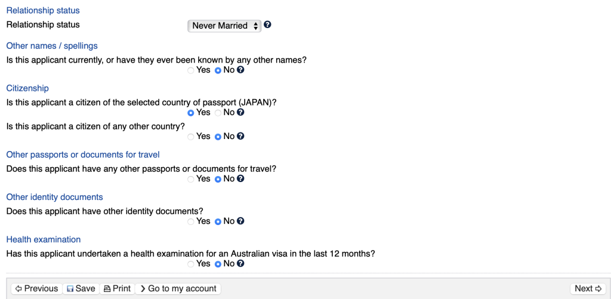Select No for citizen of Japan
Viewport: 611px width, 299px height.
[x=218, y=113]
